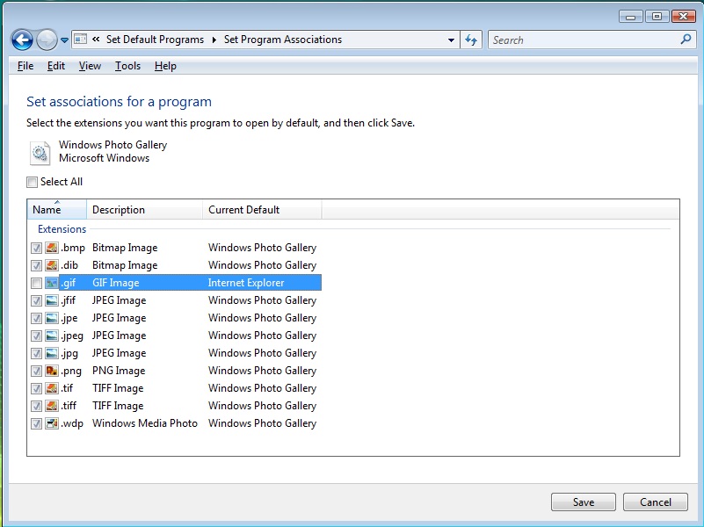Image resolution: width=704 pixels, height=527 pixels.
Task: Uncheck the .dib extension checkbox
Action: point(36,265)
